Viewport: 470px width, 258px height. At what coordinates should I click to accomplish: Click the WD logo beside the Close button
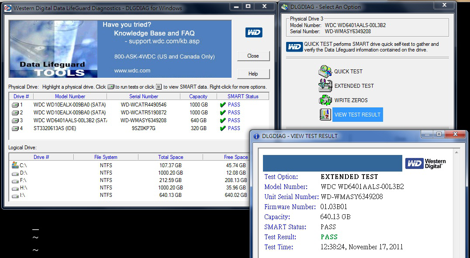(x=254, y=32)
